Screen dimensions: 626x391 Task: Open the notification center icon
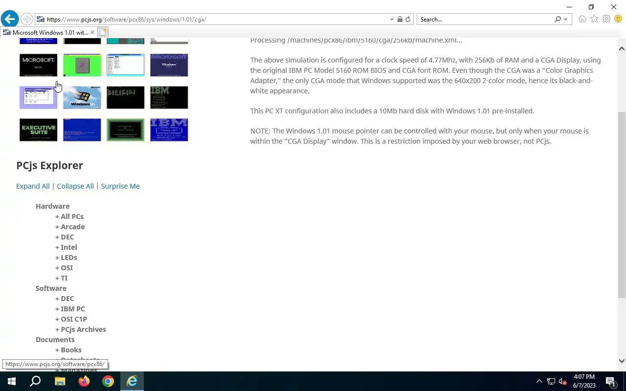610,381
